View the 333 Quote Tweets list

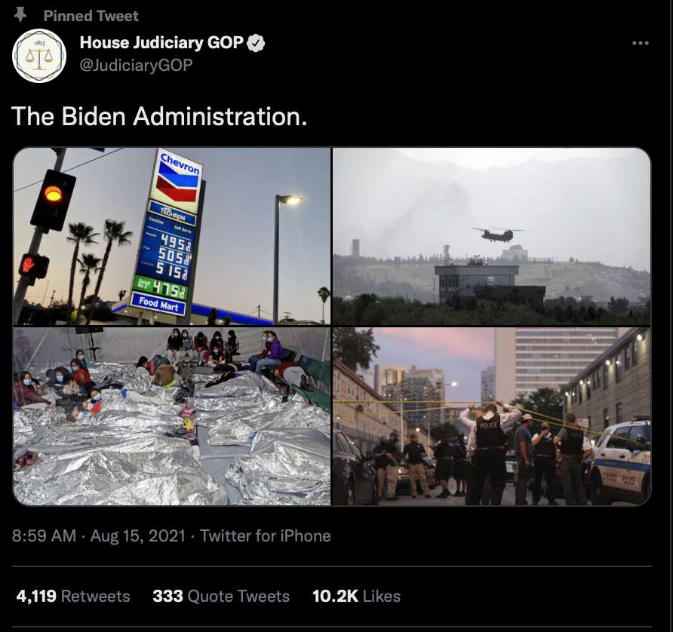[x=221, y=596]
